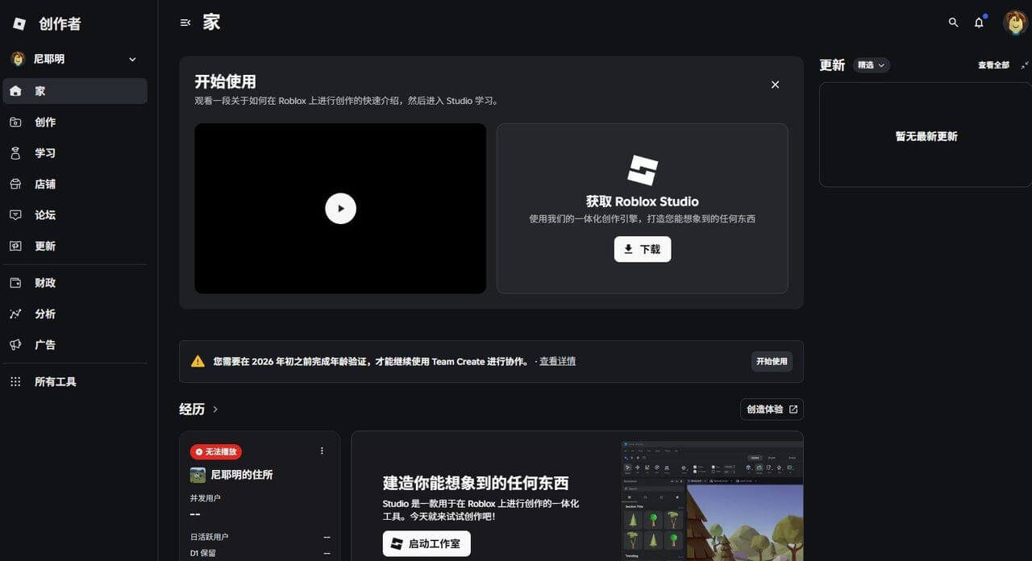
Task: Play the introduction video
Action: 340,208
